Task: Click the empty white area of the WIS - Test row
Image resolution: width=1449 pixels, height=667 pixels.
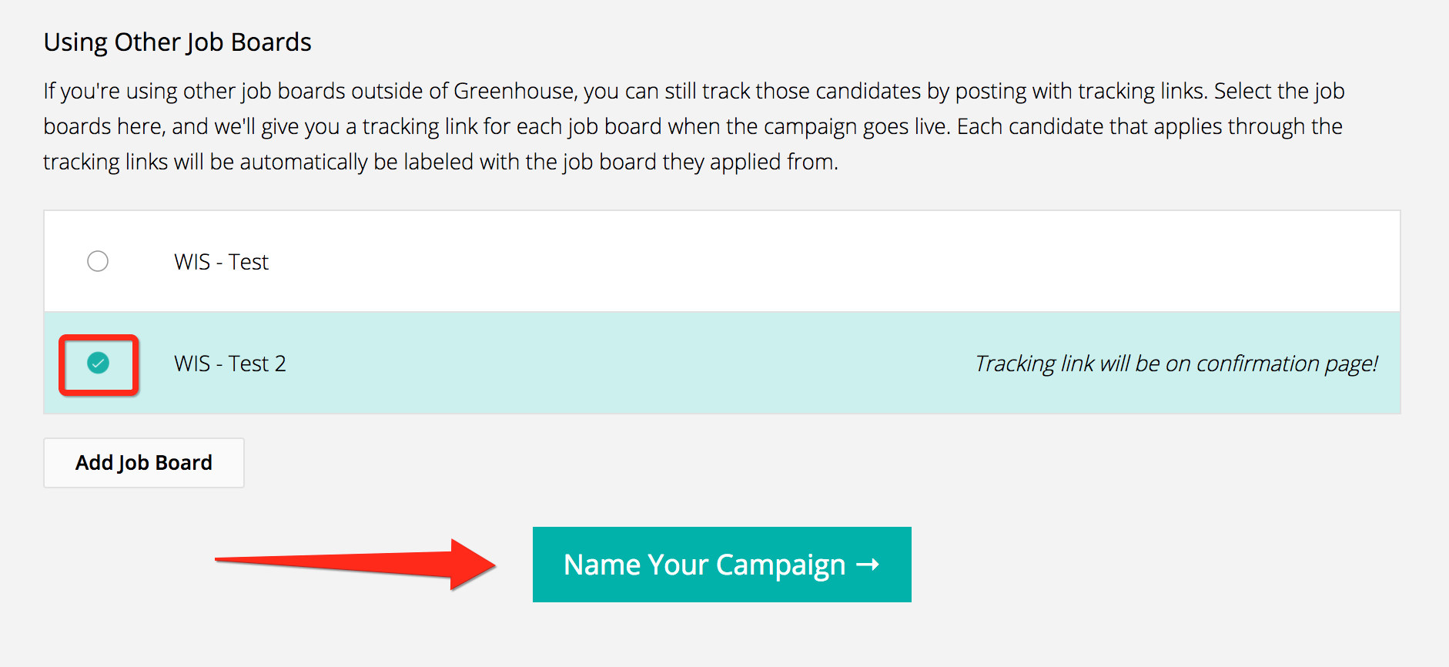Action: coord(770,262)
